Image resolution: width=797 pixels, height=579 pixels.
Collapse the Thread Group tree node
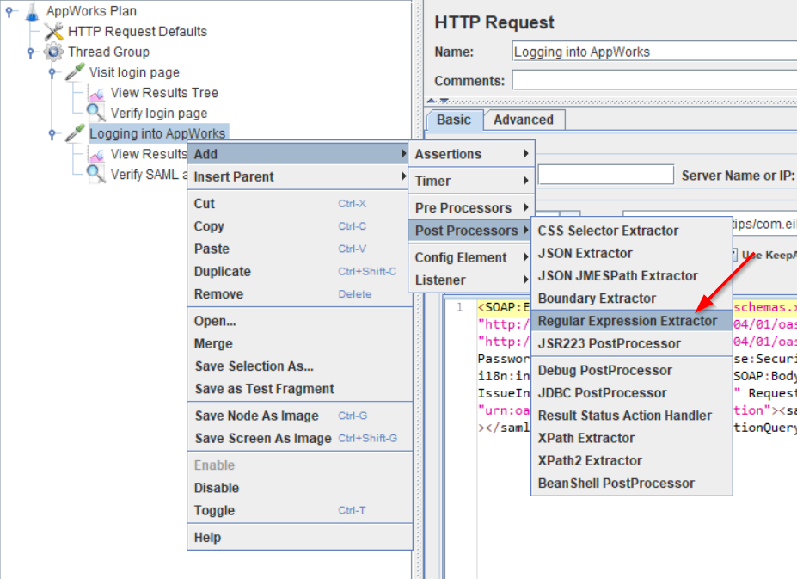[x=30, y=52]
